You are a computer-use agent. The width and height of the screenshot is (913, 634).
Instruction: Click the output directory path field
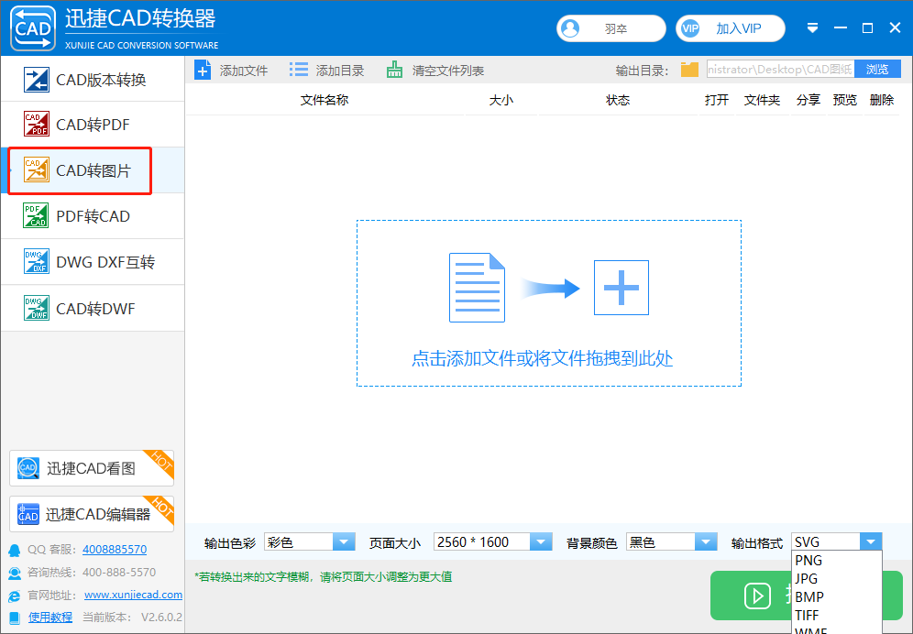pyautogui.click(x=780, y=70)
